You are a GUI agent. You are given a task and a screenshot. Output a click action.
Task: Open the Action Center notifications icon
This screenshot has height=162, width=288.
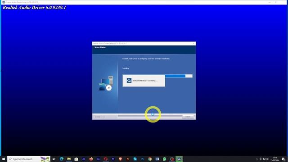[283, 159]
